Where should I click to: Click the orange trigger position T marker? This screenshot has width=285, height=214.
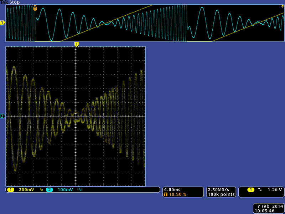[35, 8]
